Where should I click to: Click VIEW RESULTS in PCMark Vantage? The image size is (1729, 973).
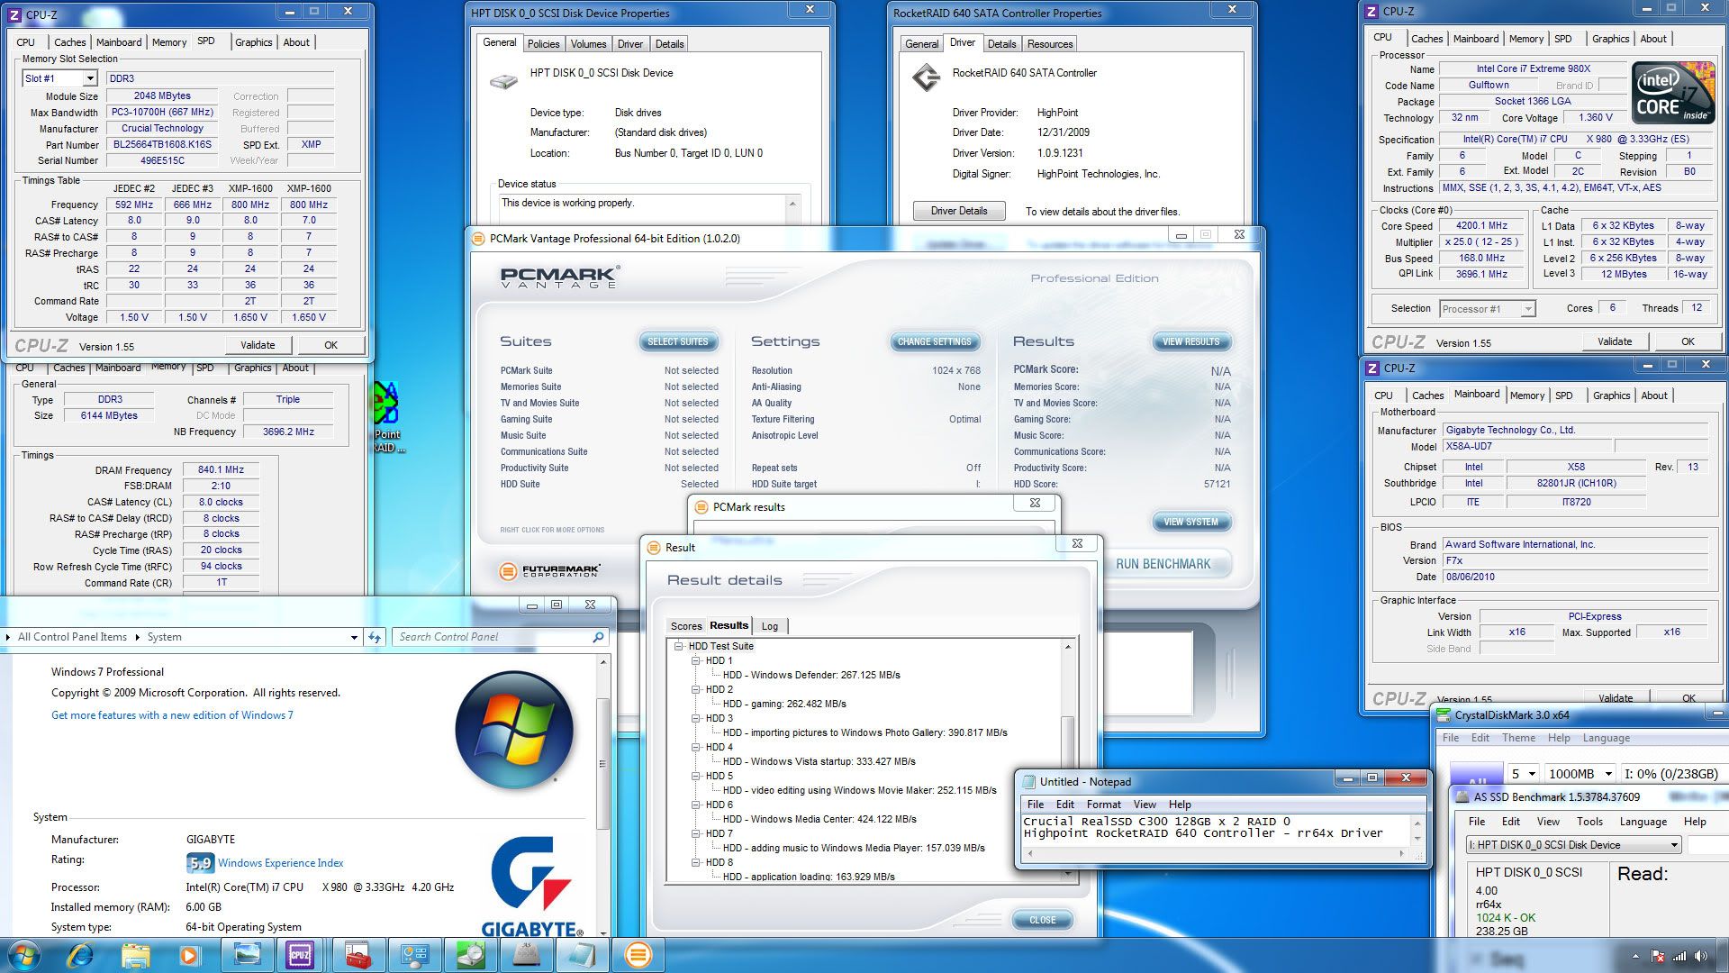(x=1190, y=341)
